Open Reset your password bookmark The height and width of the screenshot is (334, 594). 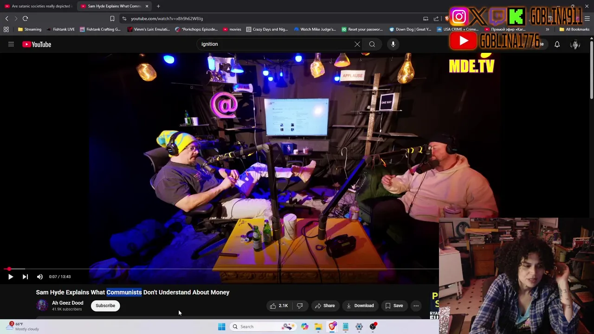pos(362,29)
